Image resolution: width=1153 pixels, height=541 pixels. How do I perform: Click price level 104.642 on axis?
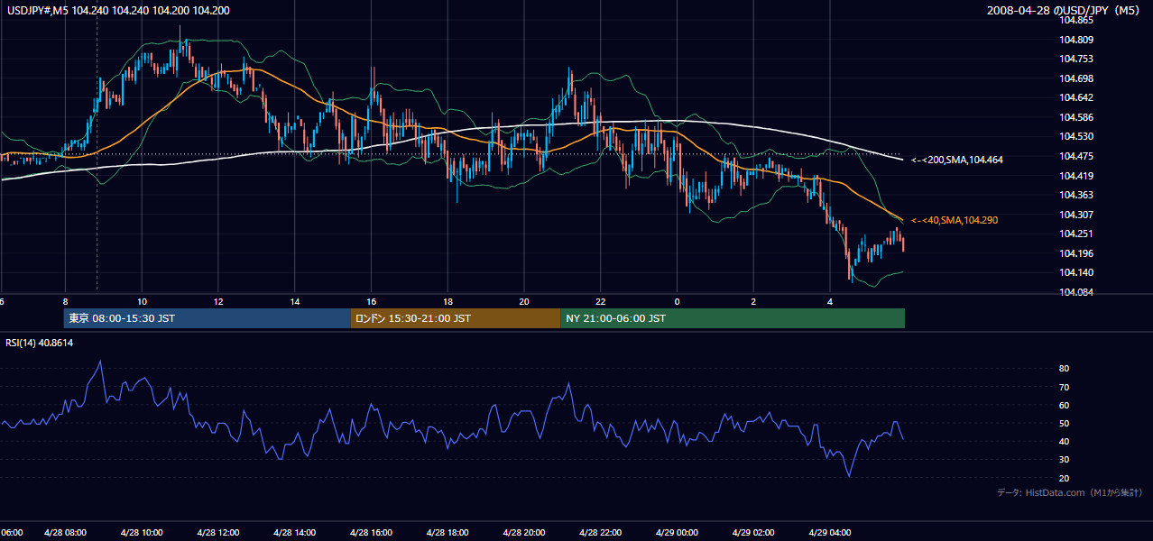pos(1076,97)
